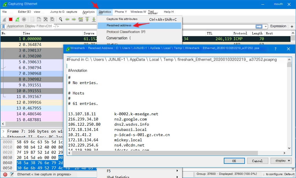
Task: Jump to first packet
Action: (x=87, y=19)
